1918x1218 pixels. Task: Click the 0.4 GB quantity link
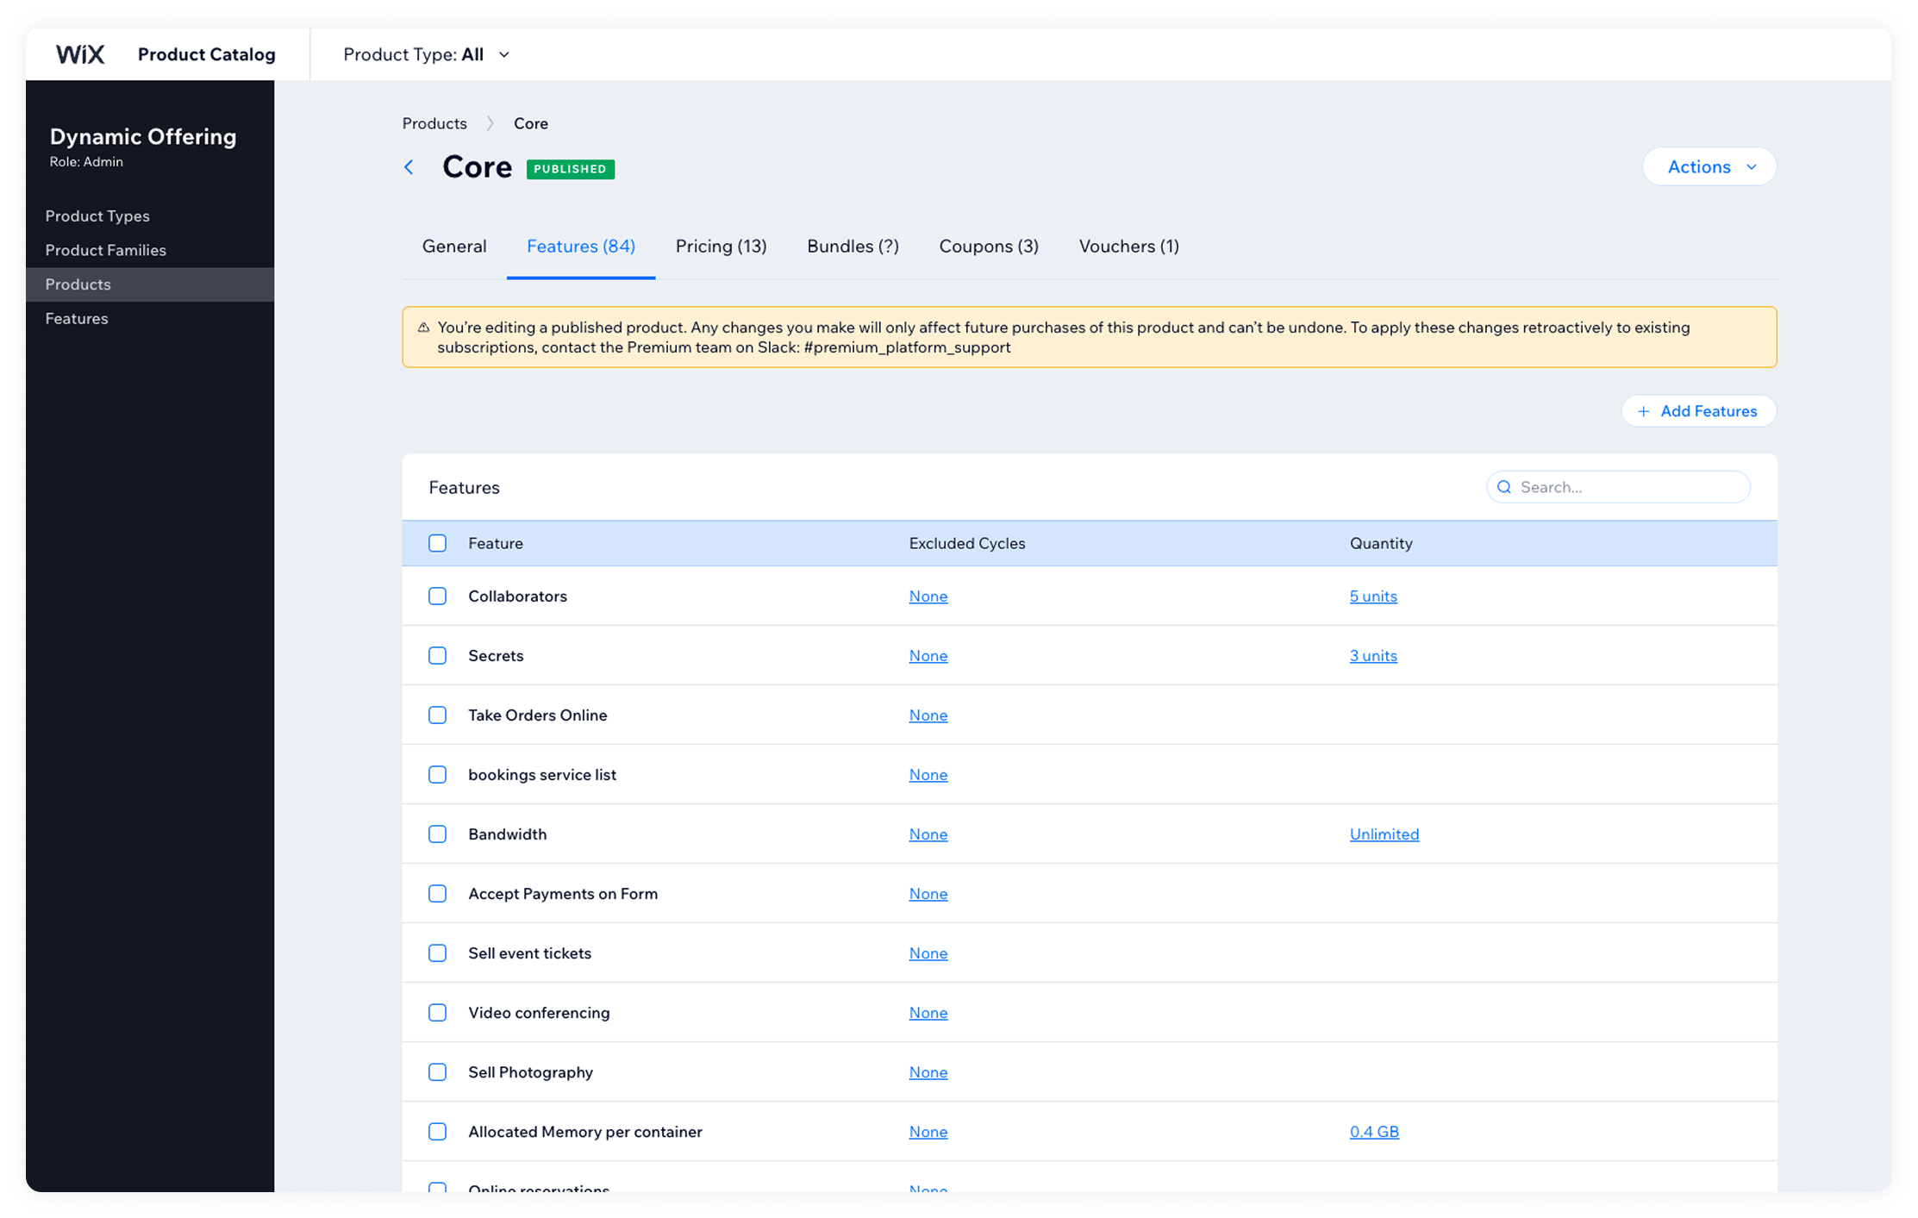click(x=1374, y=1131)
